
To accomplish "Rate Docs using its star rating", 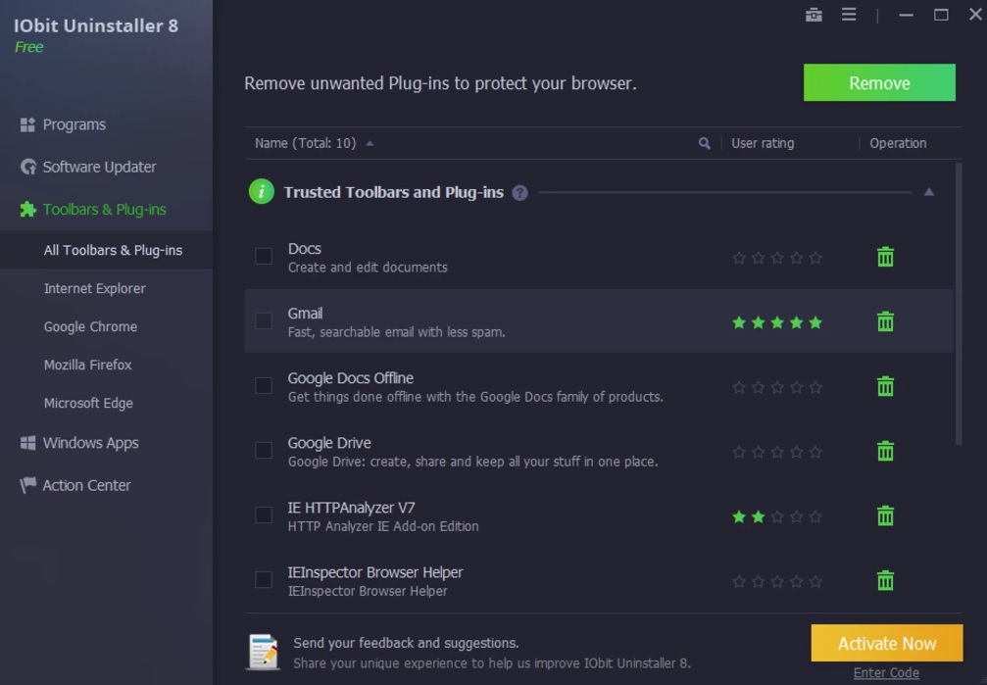I will pyautogui.click(x=777, y=258).
